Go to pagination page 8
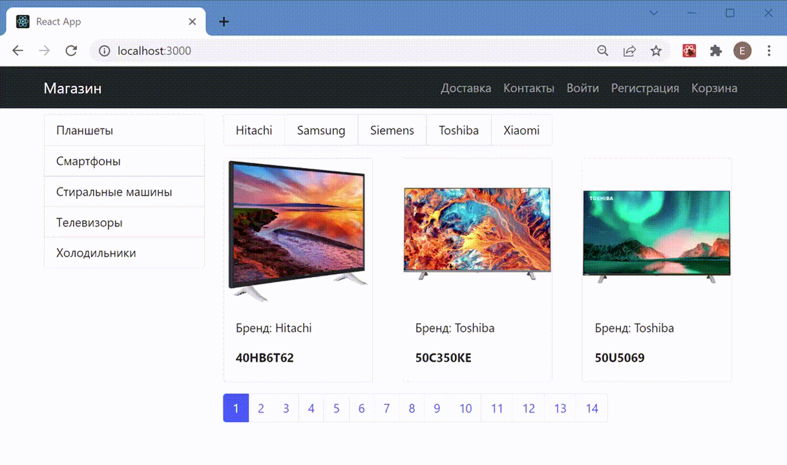Image resolution: width=787 pixels, height=465 pixels. 412,408
